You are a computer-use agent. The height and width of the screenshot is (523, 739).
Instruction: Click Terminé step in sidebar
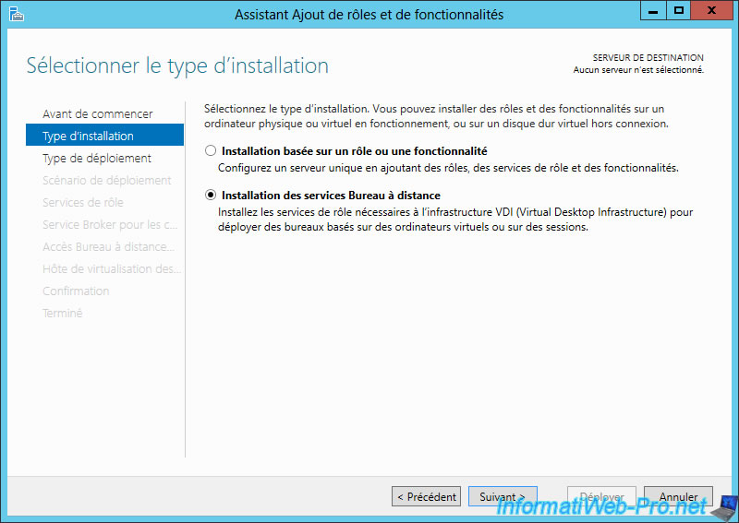[62, 313]
